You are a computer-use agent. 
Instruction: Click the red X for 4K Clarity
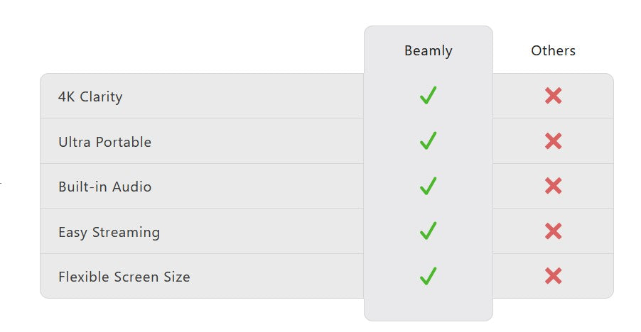coord(553,96)
